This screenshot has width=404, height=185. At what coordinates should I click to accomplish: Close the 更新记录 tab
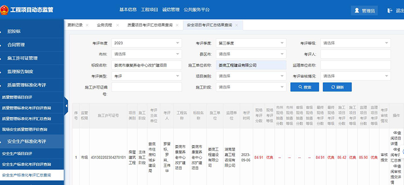click(x=87, y=25)
